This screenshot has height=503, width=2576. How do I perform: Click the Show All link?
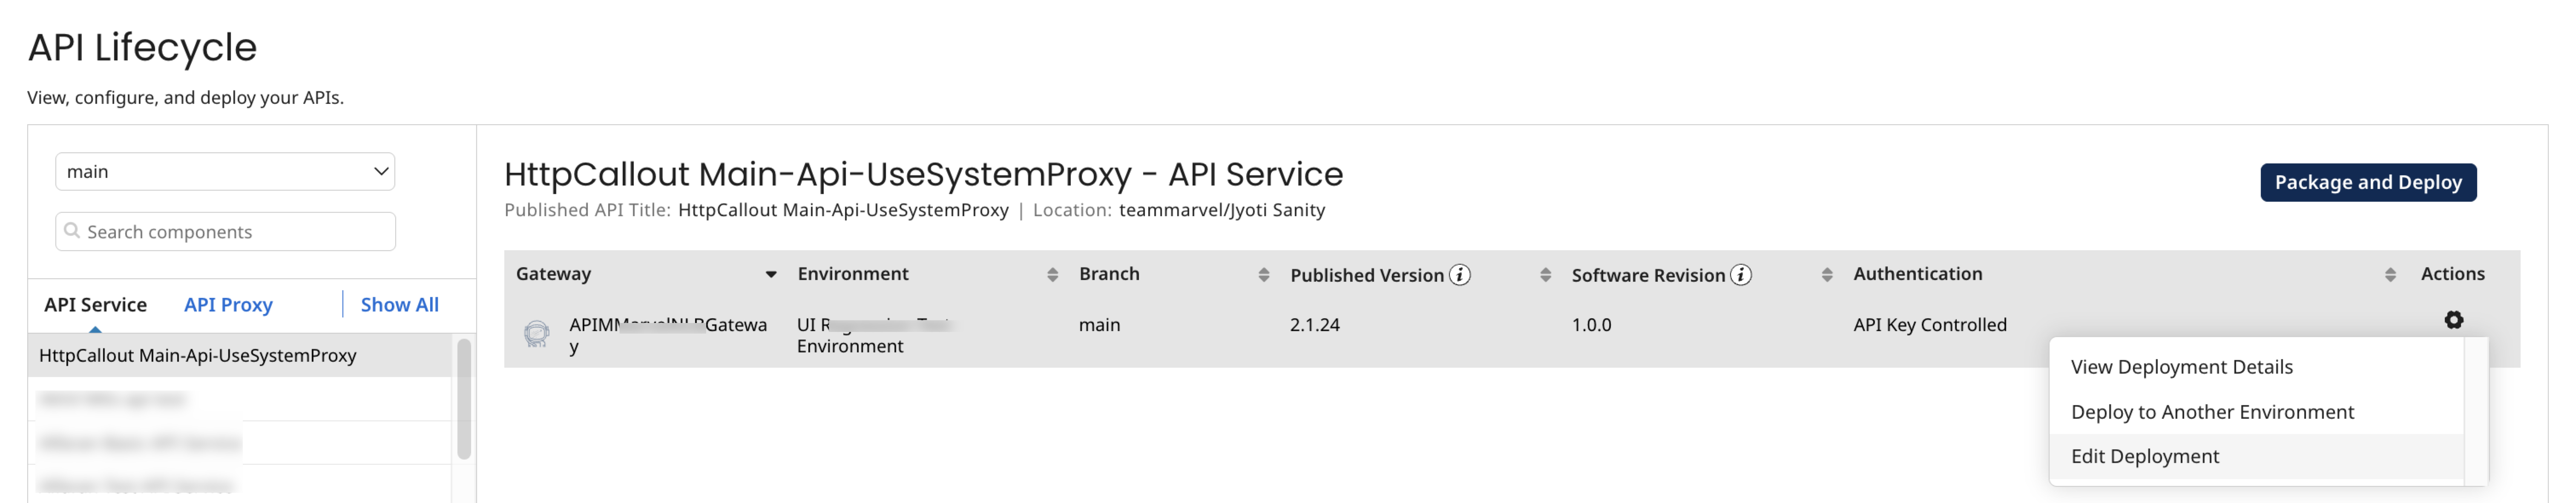point(399,305)
